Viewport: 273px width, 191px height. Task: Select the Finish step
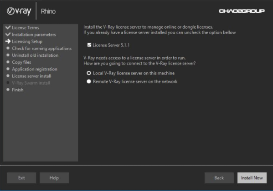[18, 90]
